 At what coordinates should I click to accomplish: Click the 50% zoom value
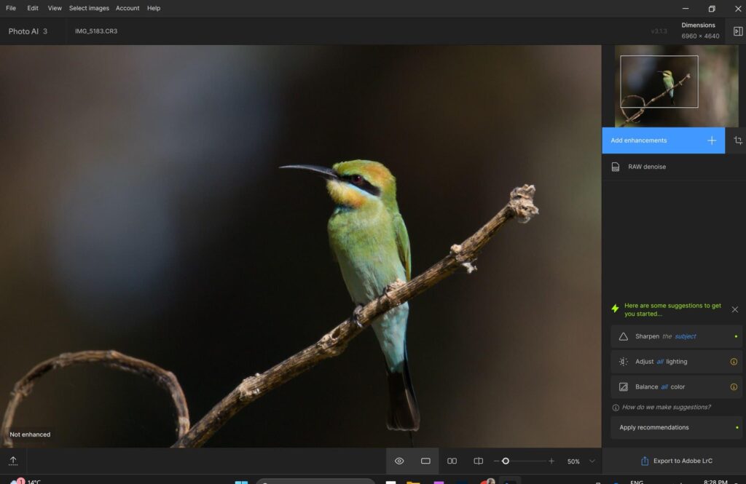click(x=573, y=461)
